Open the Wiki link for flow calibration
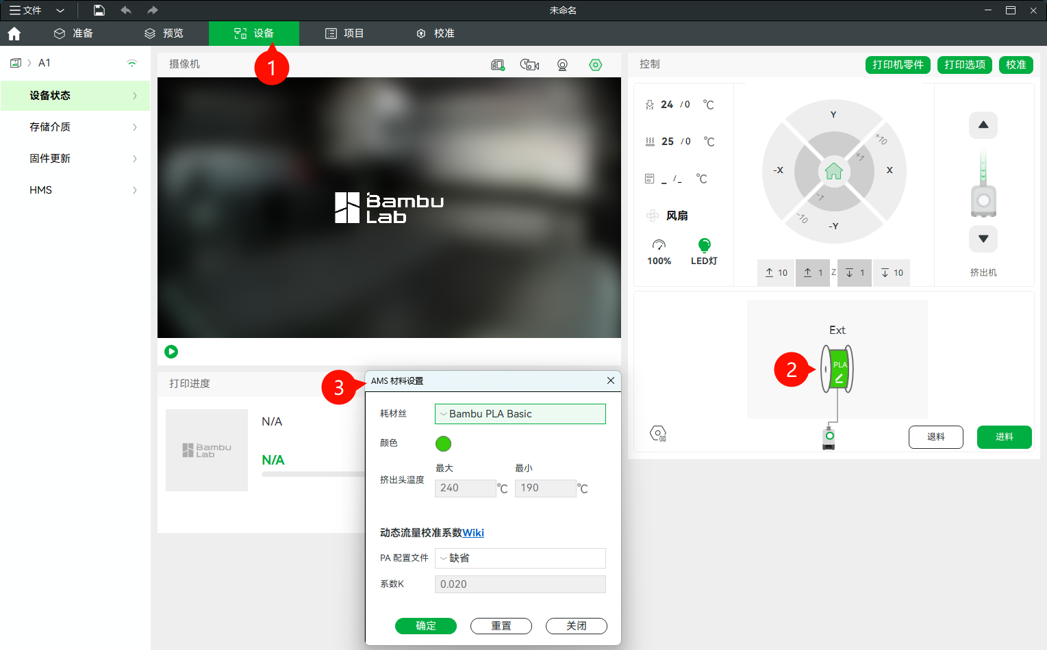 (x=473, y=533)
